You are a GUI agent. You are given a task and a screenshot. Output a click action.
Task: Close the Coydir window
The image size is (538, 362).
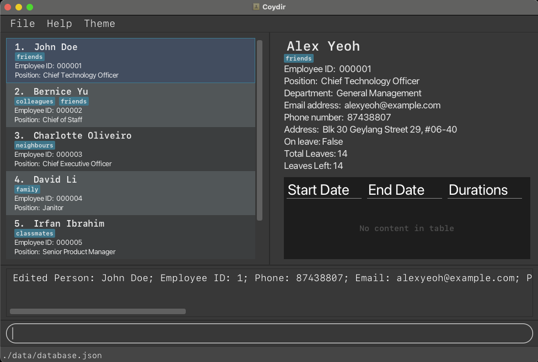click(x=8, y=7)
